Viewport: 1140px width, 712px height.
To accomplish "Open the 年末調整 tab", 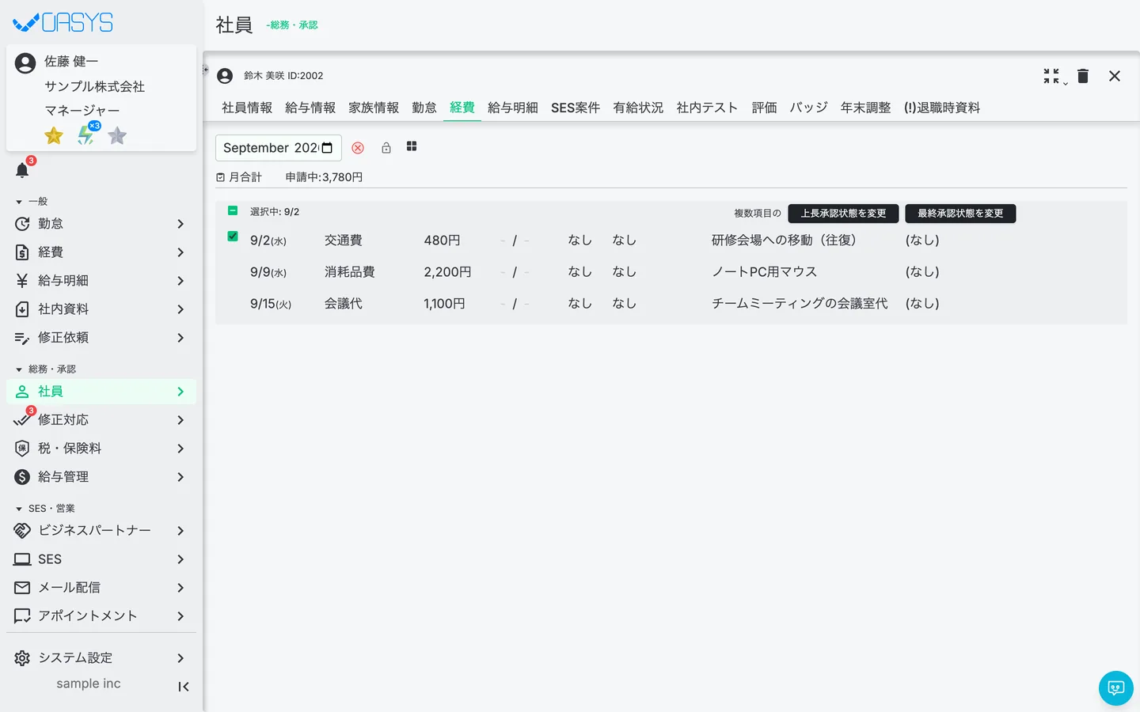I will pyautogui.click(x=865, y=108).
